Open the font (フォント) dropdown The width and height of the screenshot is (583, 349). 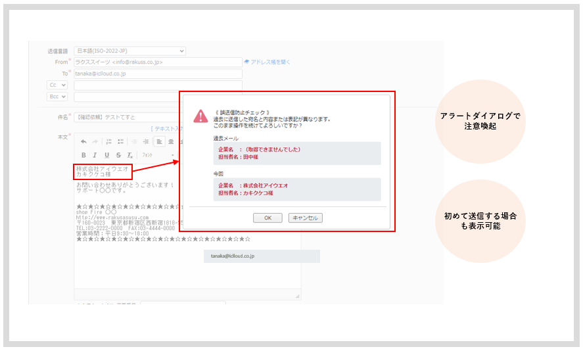tap(158, 155)
